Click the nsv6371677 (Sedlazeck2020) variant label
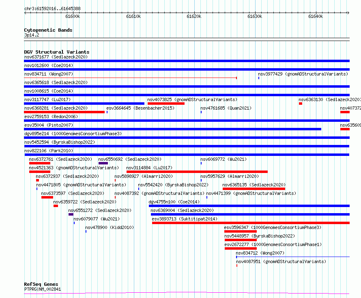The width and height of the screenshot is (361, 298). 56,57
